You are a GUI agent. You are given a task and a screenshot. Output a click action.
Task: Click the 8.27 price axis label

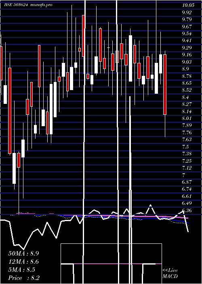point(187,104)
